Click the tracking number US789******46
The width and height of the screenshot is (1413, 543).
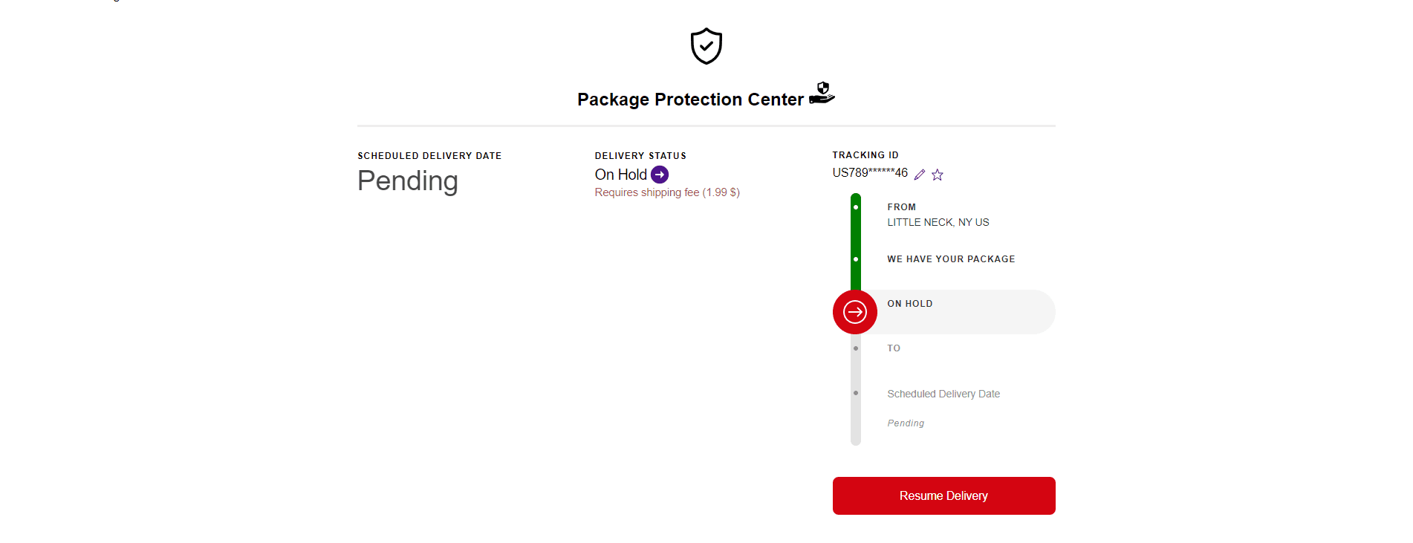coord(869,173)
